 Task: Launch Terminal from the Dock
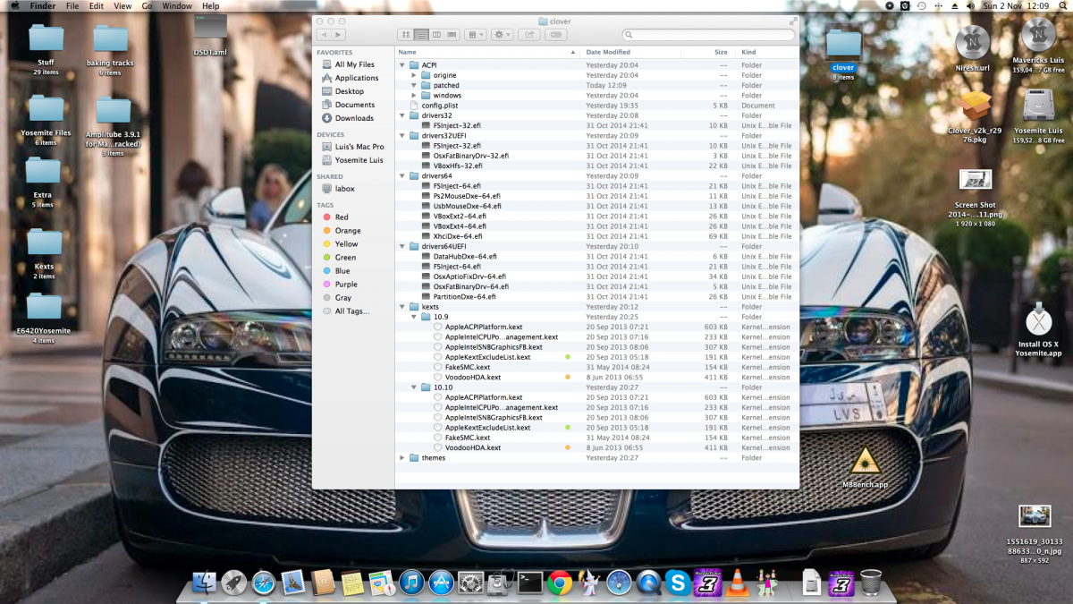point(530,583)
